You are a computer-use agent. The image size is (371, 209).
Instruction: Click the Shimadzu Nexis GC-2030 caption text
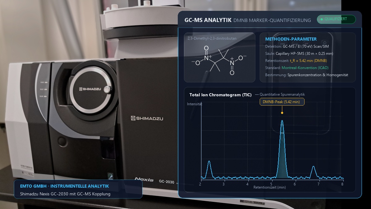point(65,194)
